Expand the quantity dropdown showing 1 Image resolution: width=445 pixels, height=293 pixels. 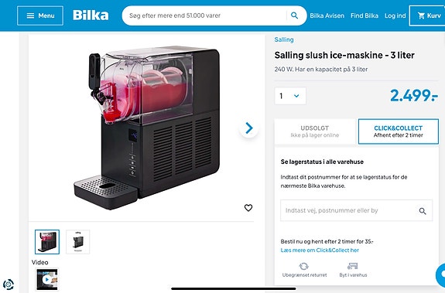[x=290, y=96]
